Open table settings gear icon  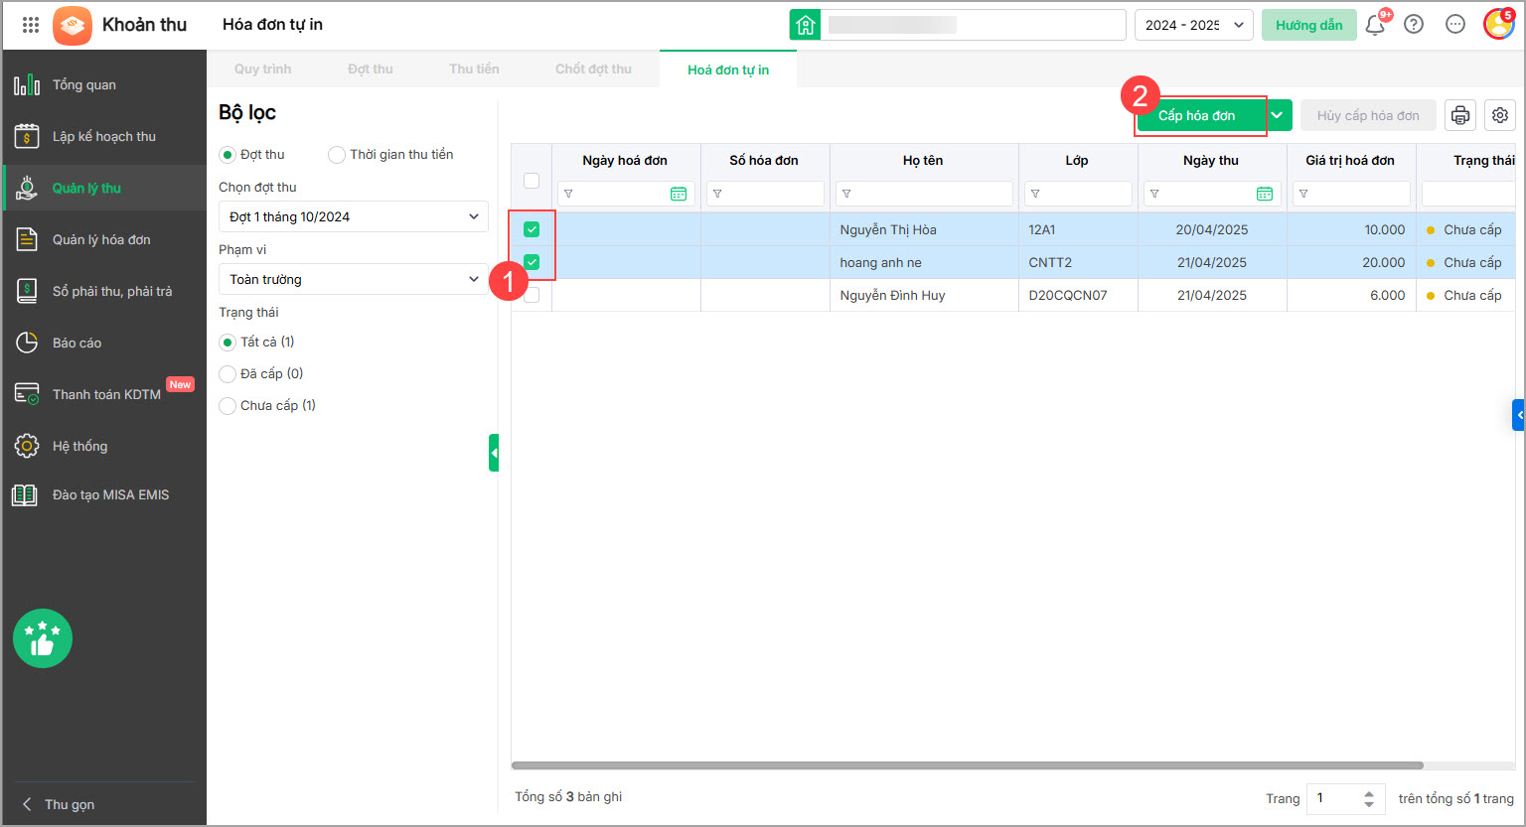[1500, 116]
